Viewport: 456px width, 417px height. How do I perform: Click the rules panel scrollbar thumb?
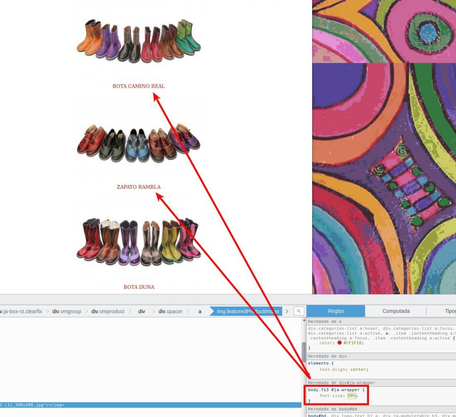(304, 352)
